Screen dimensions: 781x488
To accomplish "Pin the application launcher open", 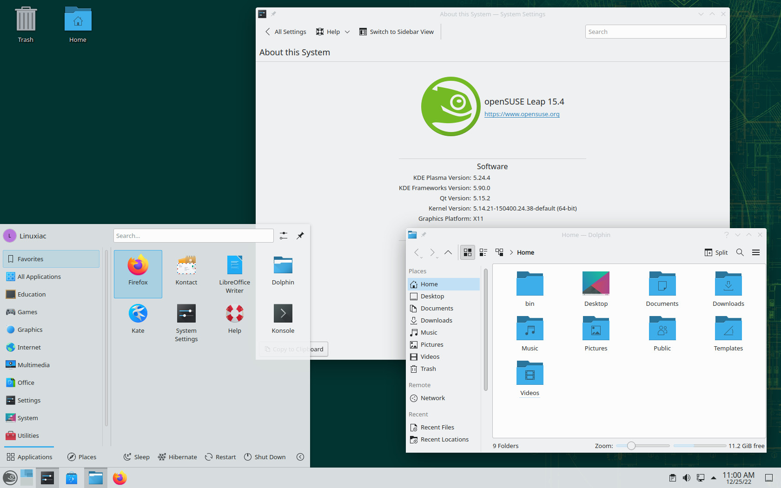I will coord(300,236).
